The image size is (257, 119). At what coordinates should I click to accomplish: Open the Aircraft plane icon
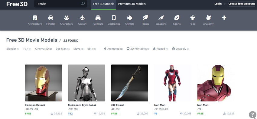click(x=82, y=18)
